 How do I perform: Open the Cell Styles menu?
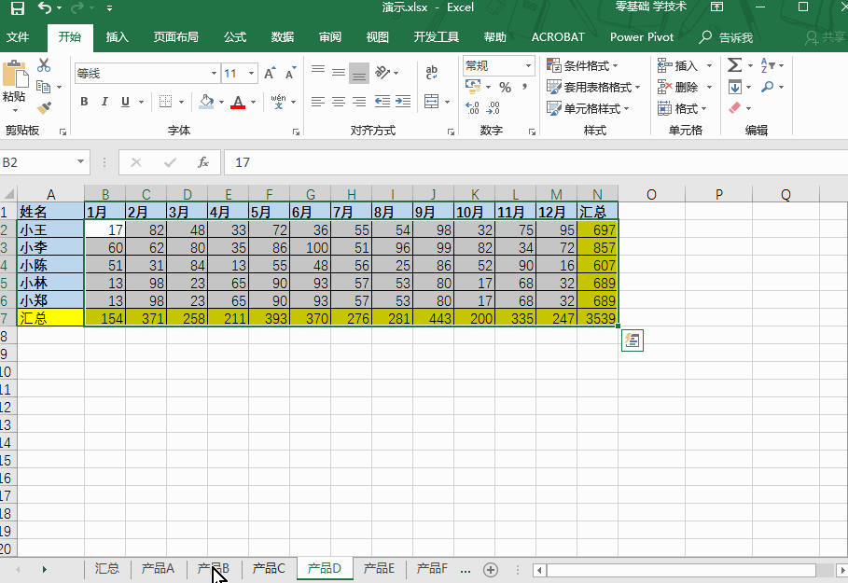pyautogui.click(x=588, y=108)
